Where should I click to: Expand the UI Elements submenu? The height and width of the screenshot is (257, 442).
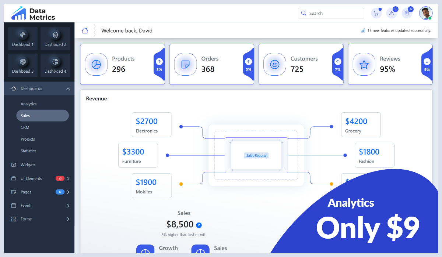click(x=68, y=178)
